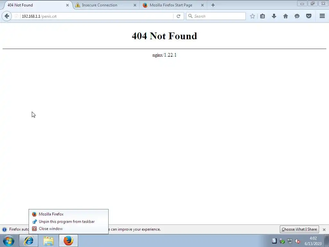329x247 pixels.
Task: Click the Firefox taskbar button
Action: [x=68, y=241]
